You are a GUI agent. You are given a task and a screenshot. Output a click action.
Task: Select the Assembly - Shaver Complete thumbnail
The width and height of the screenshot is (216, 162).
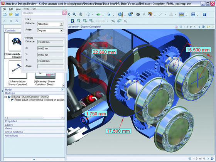click(15, 42)
